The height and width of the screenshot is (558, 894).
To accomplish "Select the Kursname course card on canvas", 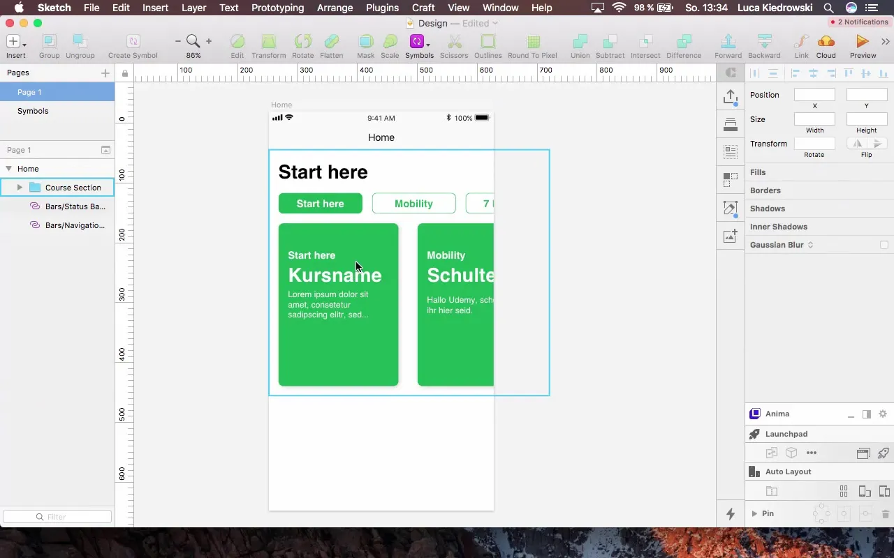I will [339, 305].
